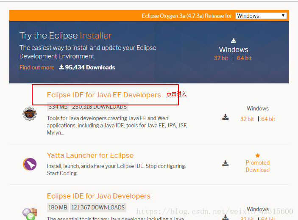
Task: Click the Java EE IDE gear icon
Action: coord(30,114)
